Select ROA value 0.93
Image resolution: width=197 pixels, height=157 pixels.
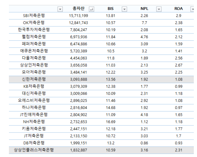point(179,143)
